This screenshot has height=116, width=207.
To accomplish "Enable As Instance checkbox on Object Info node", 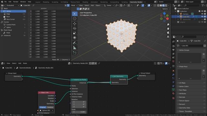I will click(x=40, y=113).
